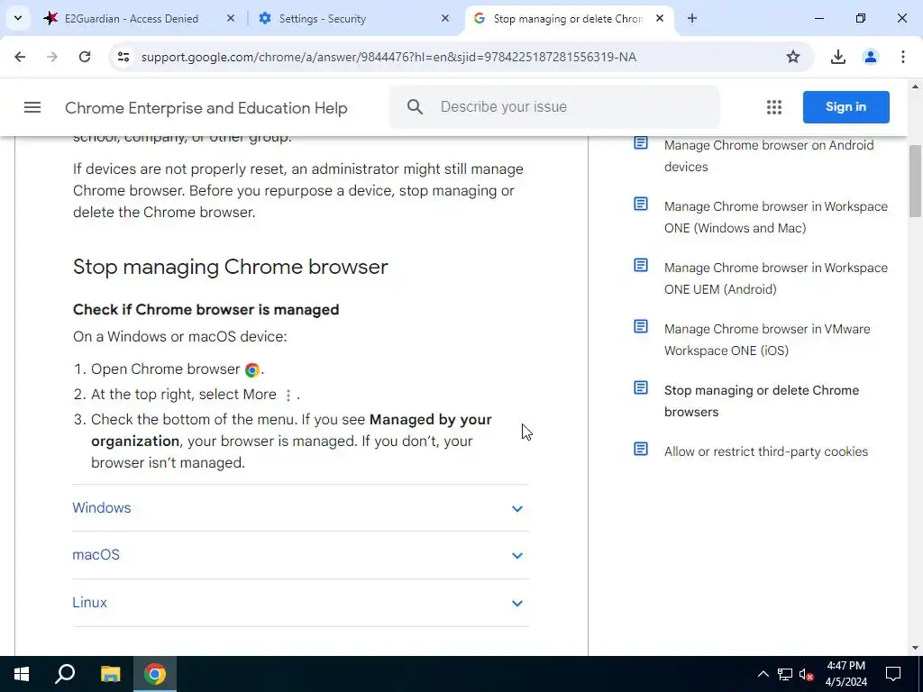Screen dimensions: 923x692
Task: Open the Chrome profile avatar
Action: click(x=870, y=57)
